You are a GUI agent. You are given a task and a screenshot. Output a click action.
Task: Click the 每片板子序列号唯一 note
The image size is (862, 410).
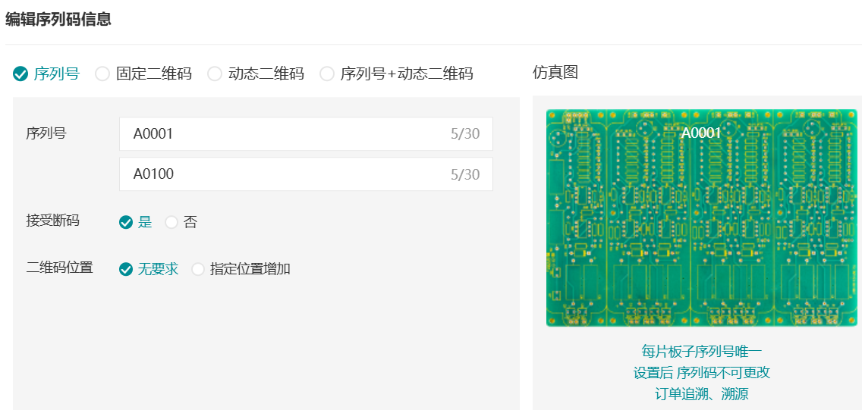701,351
